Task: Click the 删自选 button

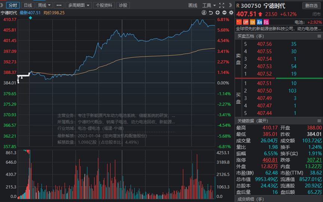Action: 311,5
